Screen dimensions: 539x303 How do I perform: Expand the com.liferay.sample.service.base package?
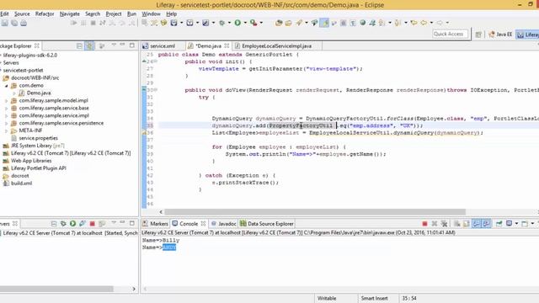(x=6, y=109)
